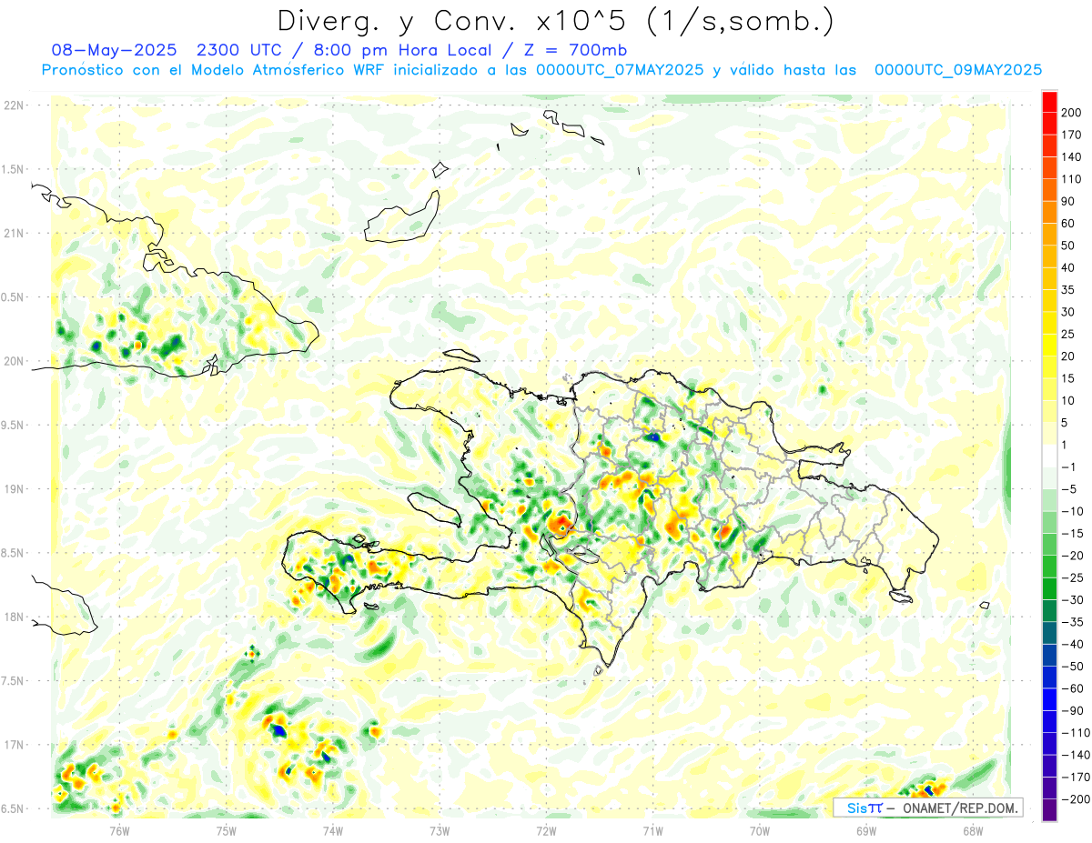Click the "69W" longitude label
The height and width of the screenshot is (843, 1092).
[866, 829]
